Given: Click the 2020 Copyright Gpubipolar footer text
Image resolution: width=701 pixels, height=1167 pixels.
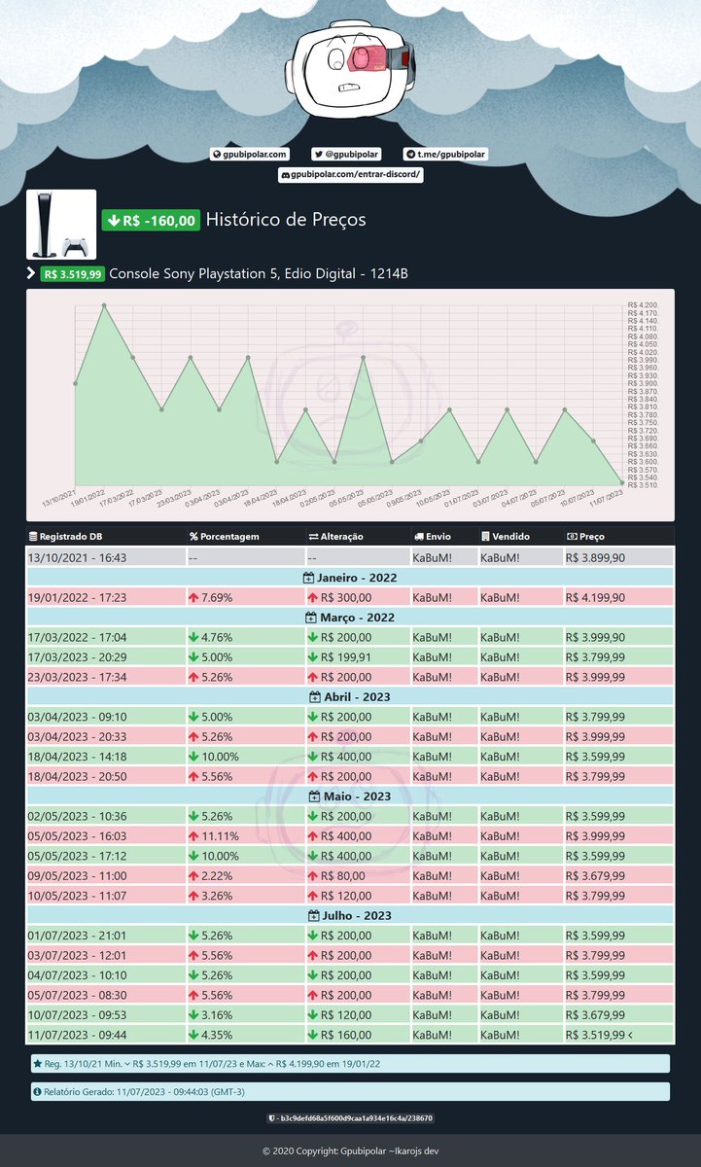Looking at the screenshot, I should coord(350,1150).
